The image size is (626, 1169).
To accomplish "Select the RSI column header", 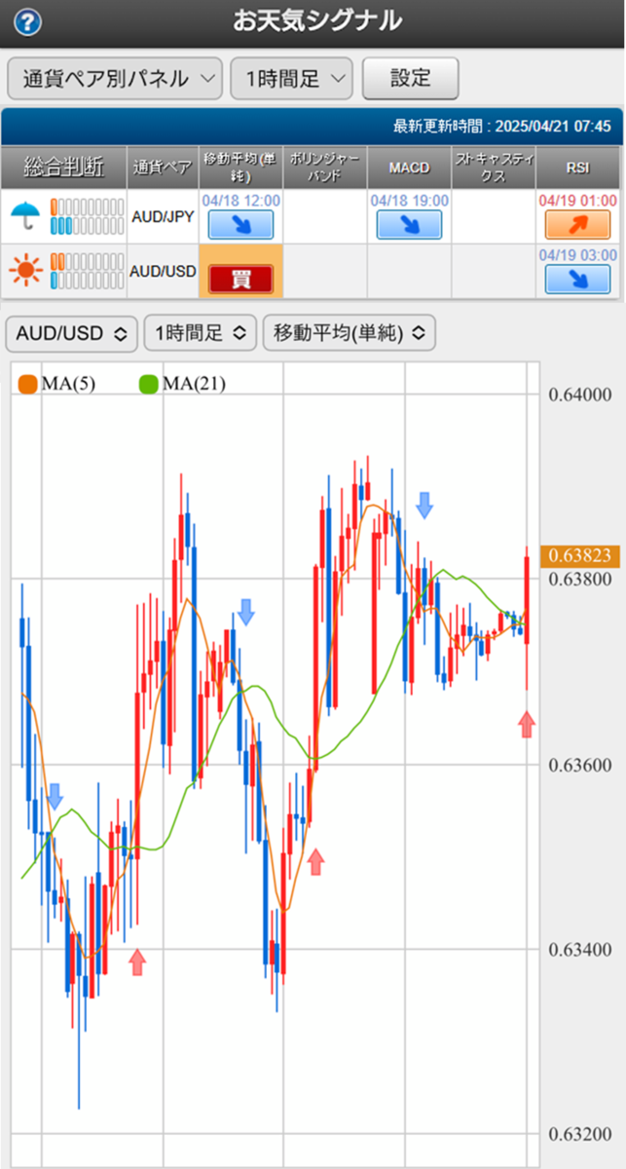I will coord(577,168).
